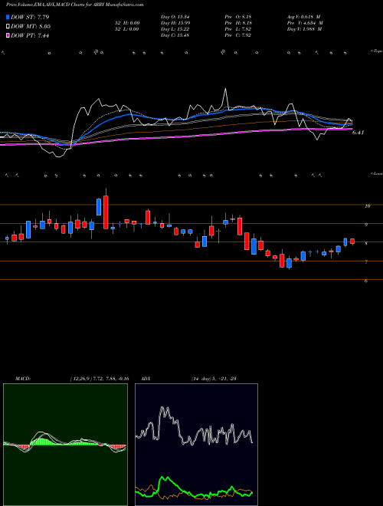This screenshot has width=383, height=506.
Task: Click the 'Day C: 15.48' value
Action: (x=175, y=35)
